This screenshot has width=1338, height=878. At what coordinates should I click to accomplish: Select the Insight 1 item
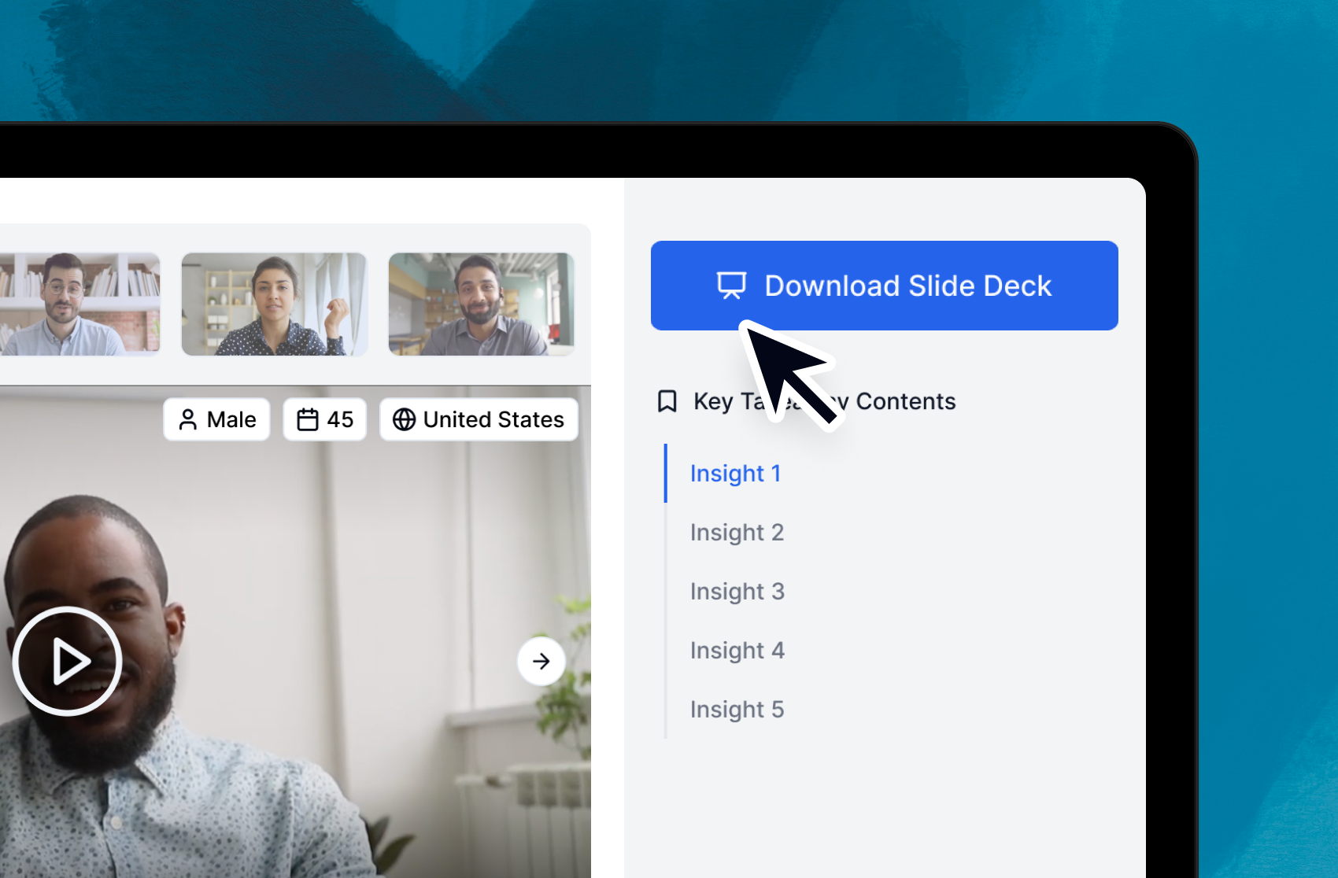[735, 474]
